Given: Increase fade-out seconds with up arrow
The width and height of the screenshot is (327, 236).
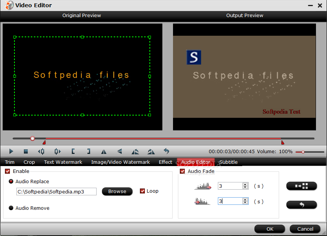Looking at the screenshot, I should coord(245,200).
